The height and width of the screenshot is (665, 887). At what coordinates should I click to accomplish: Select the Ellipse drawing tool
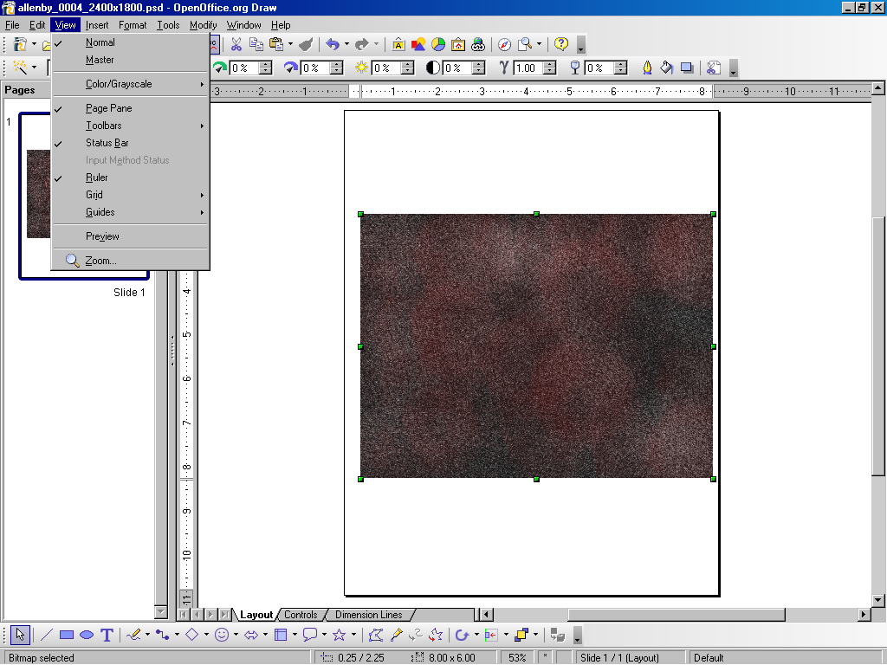87,635
